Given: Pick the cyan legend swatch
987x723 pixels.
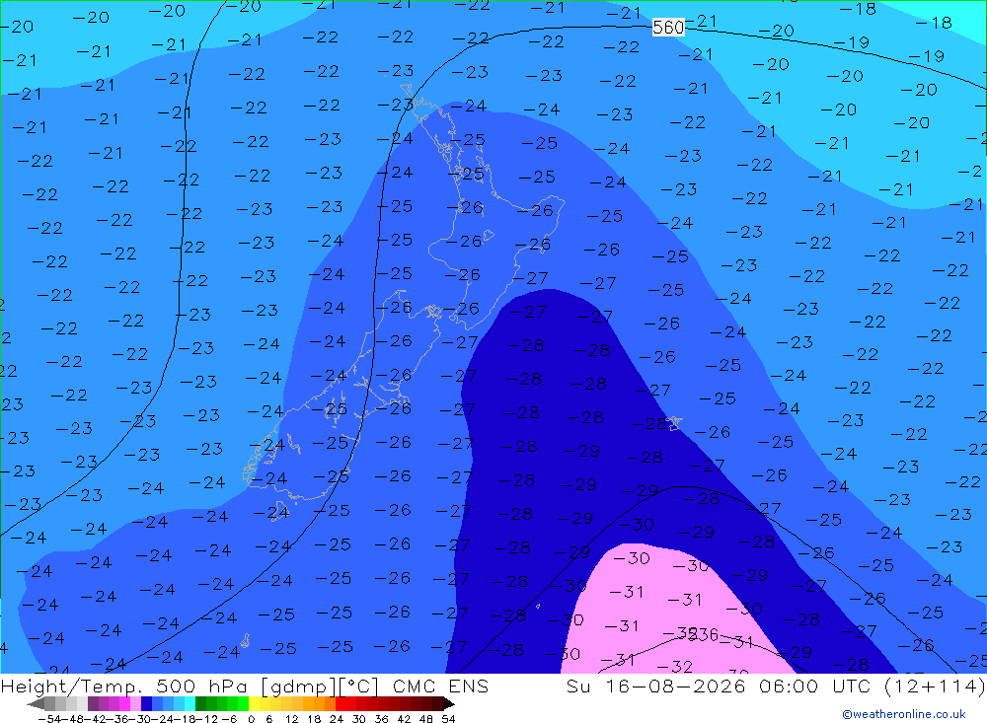Looking at the screenshot, I should 190,703.
